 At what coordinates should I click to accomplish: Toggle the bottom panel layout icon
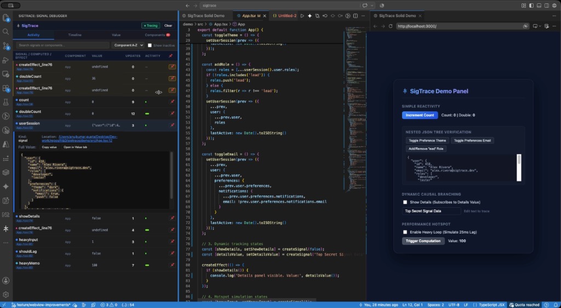tap(539, 5)
